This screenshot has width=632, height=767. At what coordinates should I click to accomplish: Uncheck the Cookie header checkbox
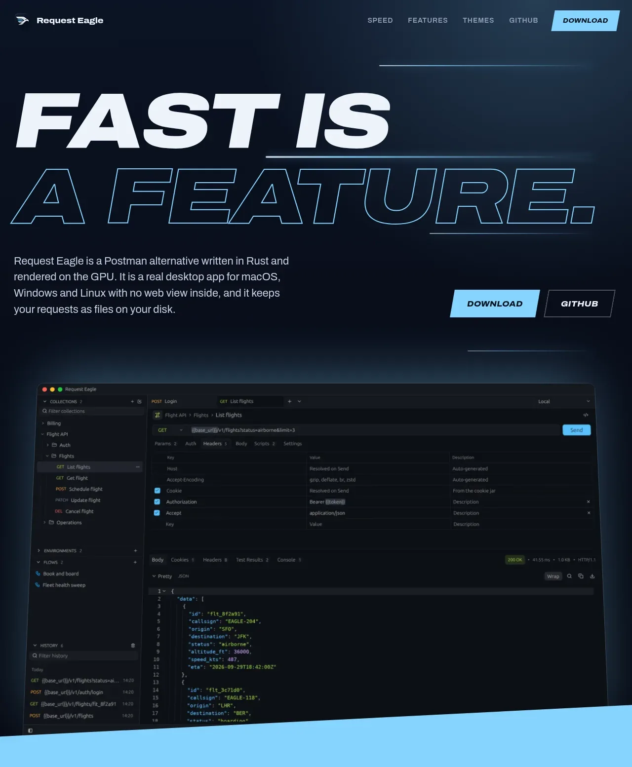pyautogui.click(x=157, y=491)
